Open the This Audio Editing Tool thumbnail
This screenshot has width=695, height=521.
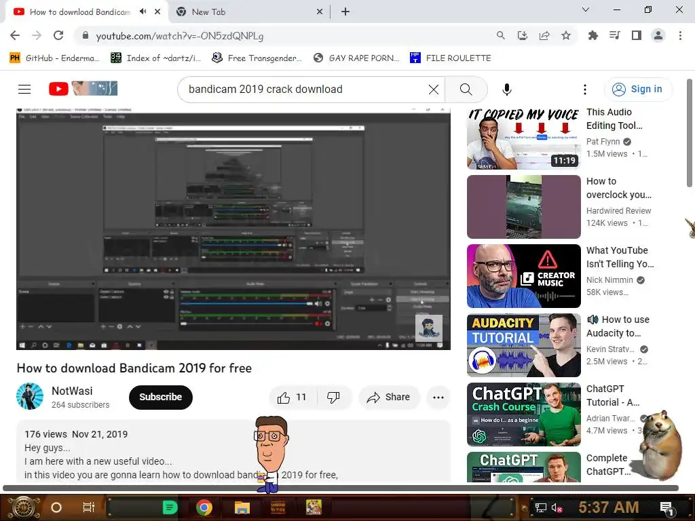[523, 138]
